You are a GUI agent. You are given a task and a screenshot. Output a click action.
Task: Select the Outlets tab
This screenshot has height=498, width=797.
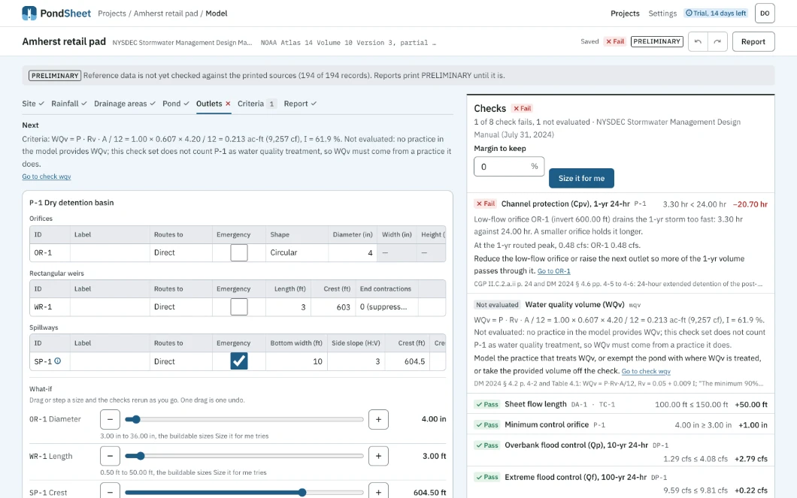(x=214, y=104)
